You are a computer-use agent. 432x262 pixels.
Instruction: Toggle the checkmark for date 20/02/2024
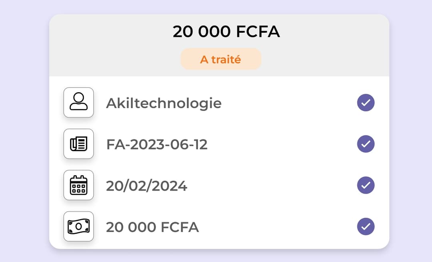tap(366, 185)
